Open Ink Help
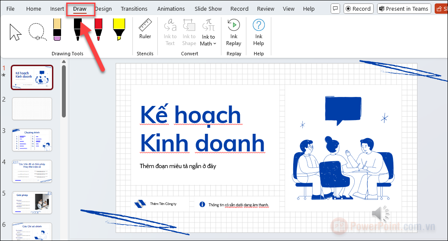This screenshot has width=448, height=241. [x=258, y=32]
